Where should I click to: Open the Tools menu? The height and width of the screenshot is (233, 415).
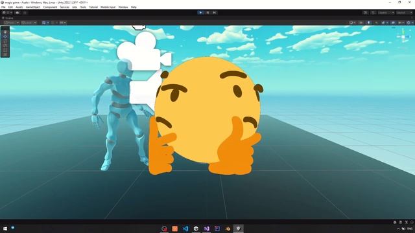pyautogui.click(x=83, y=7)
